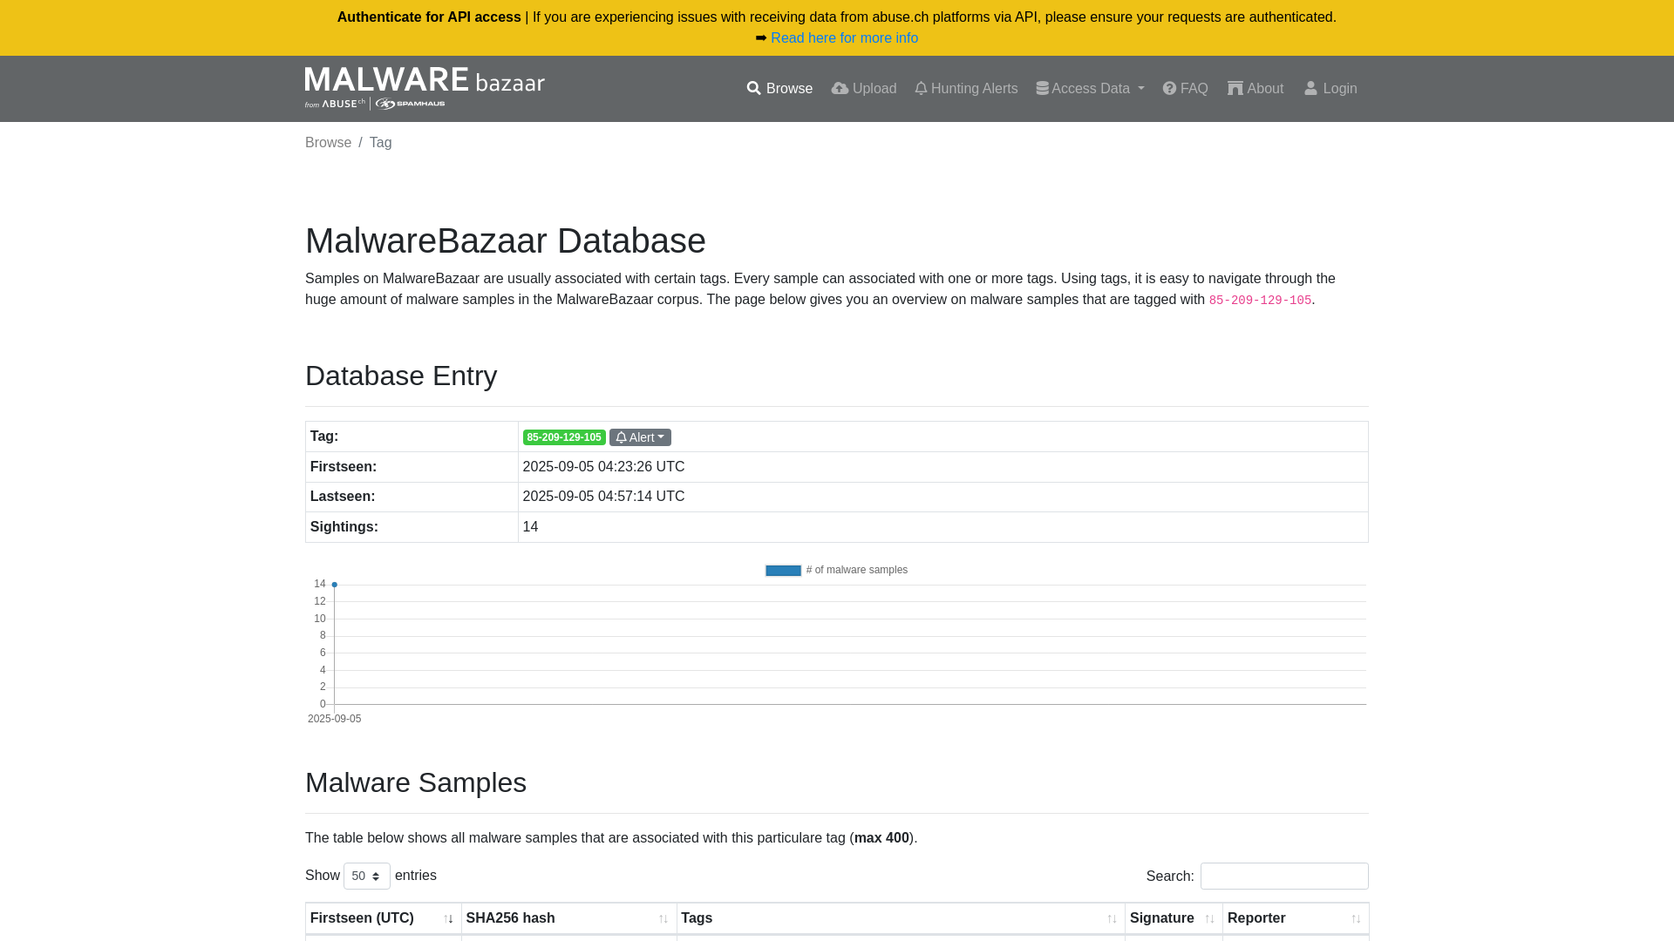
Task: Sort by Signature column arrows
Action: [x=1209, y=919]
